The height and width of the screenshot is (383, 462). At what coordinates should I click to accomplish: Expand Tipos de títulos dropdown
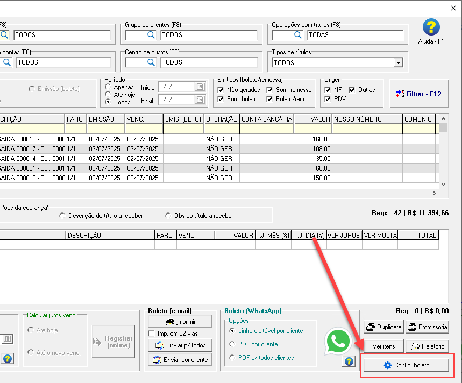[398, 63]
